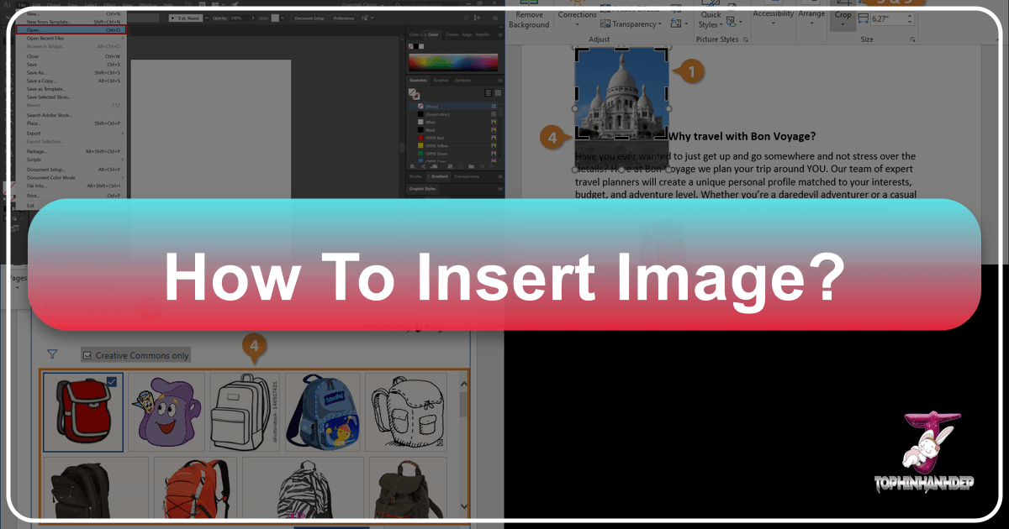Image resolution: width=1009 pixels, height=529 pixels.
Task: Click the Preferences button
Action: coord(344,17)
